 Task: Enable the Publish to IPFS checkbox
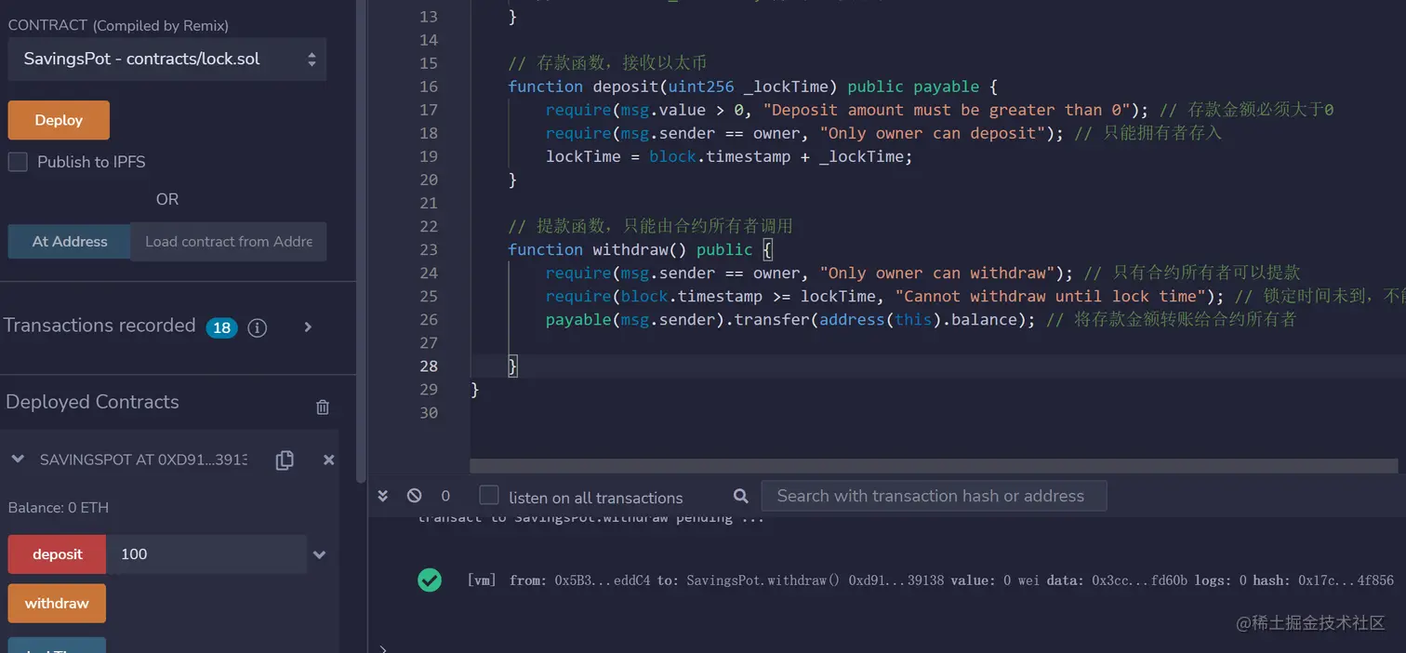[18, 162]
